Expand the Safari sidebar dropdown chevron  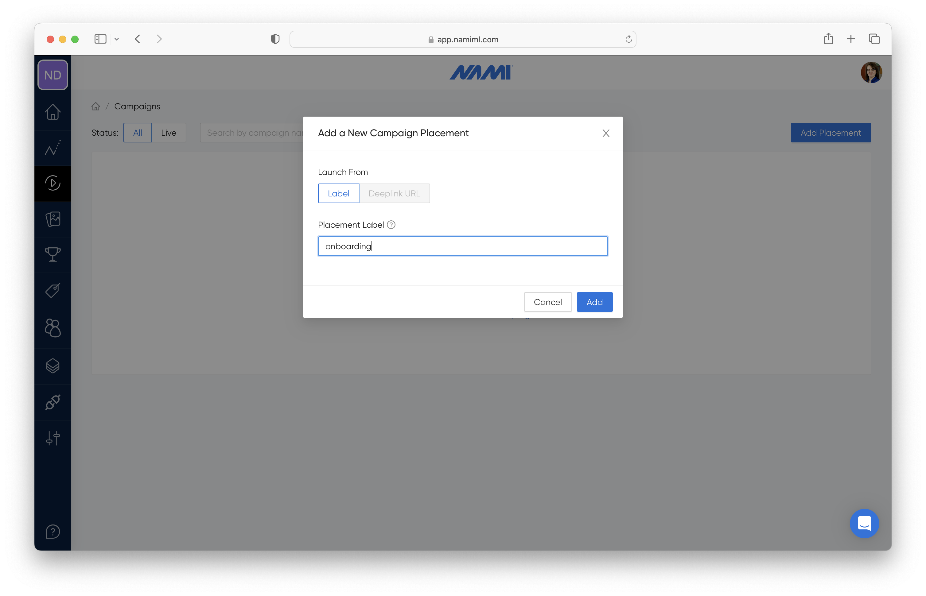tap(117, 39)
